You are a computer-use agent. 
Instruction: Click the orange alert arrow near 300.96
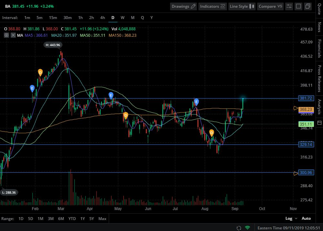(296, 174)
